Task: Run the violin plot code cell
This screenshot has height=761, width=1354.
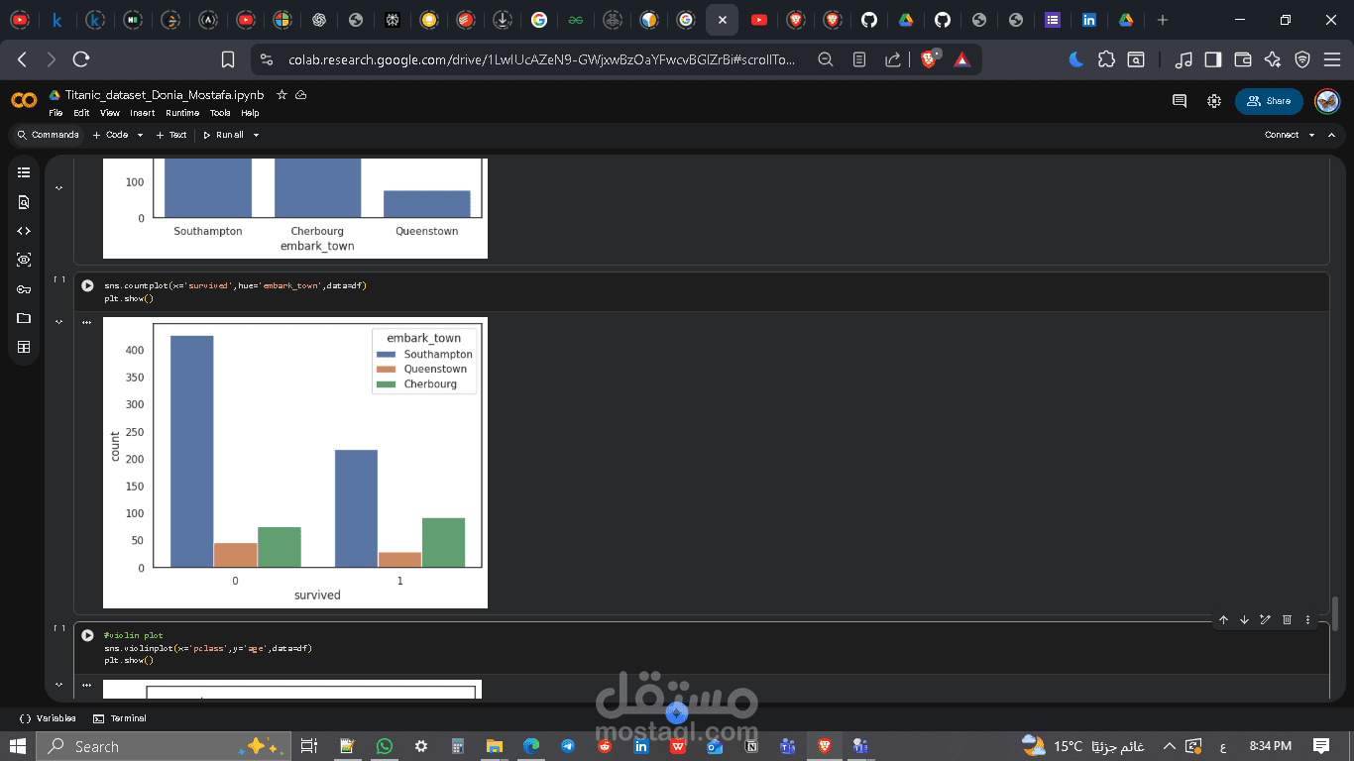Action: (87, 635)
